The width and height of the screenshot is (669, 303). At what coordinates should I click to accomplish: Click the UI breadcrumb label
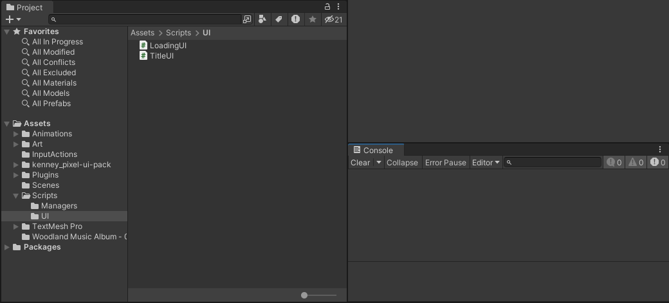[x=206, y=33]
